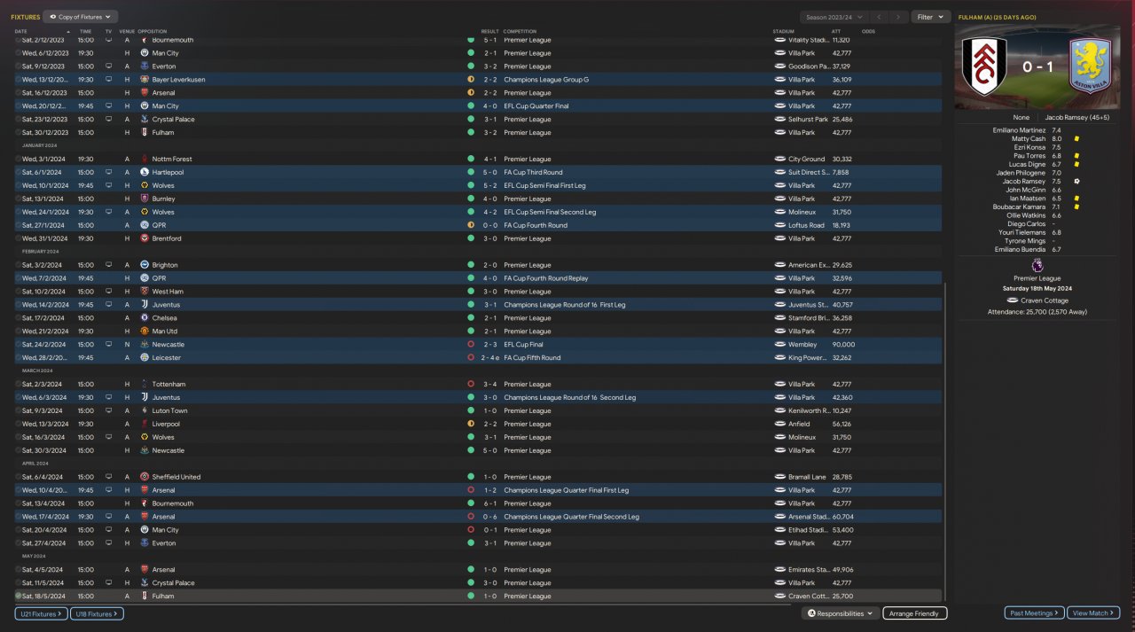Click the 2 - 4 e result on the Leicester row
Image resolution: width=1135 pixels, height=632 pixels.
(x=491, y=357)
